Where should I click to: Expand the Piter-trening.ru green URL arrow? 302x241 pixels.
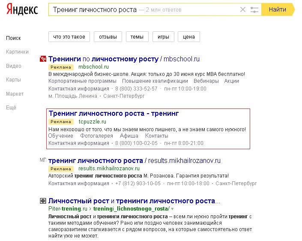tap(173, 209)
